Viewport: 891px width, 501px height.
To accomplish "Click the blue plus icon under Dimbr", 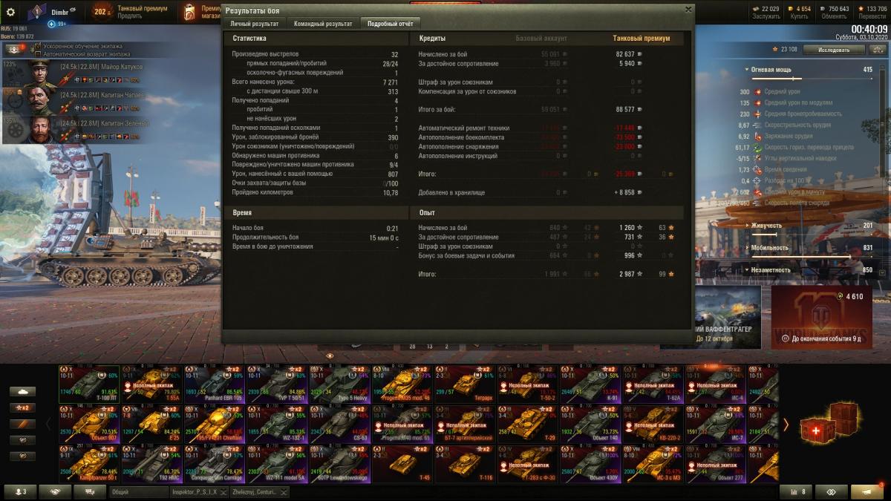I will coord(52,24).
